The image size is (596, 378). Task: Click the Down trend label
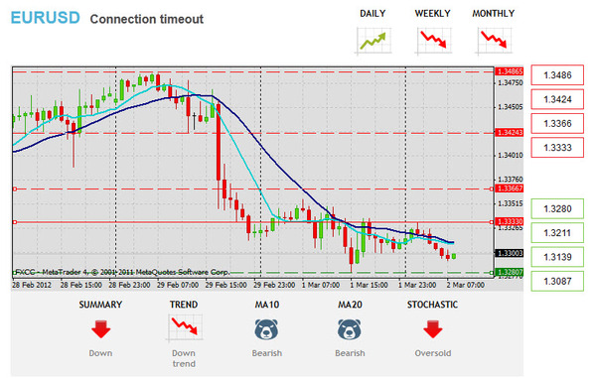184,358
